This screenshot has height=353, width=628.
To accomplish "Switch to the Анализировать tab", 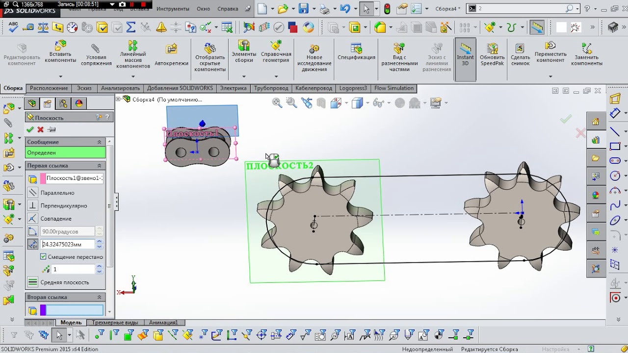I will coord(120,88).
